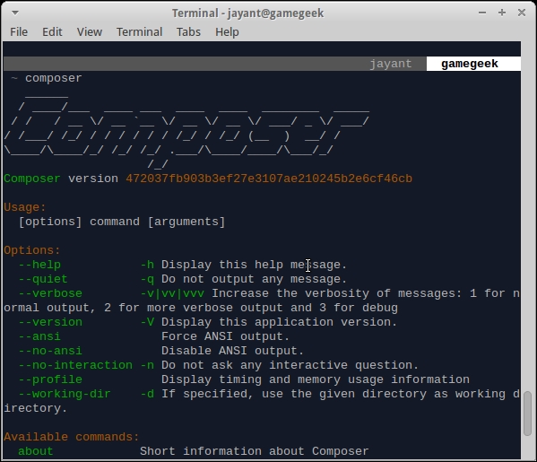Click the about command text

coord(36,451)
